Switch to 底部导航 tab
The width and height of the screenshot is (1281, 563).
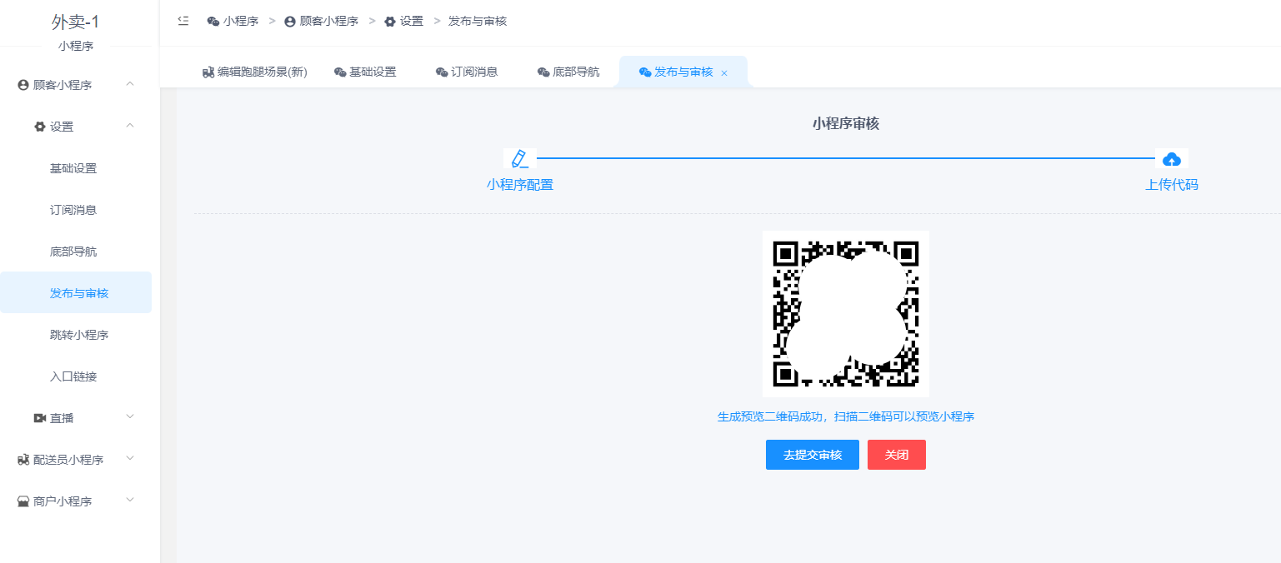click(x=568, y=72)
